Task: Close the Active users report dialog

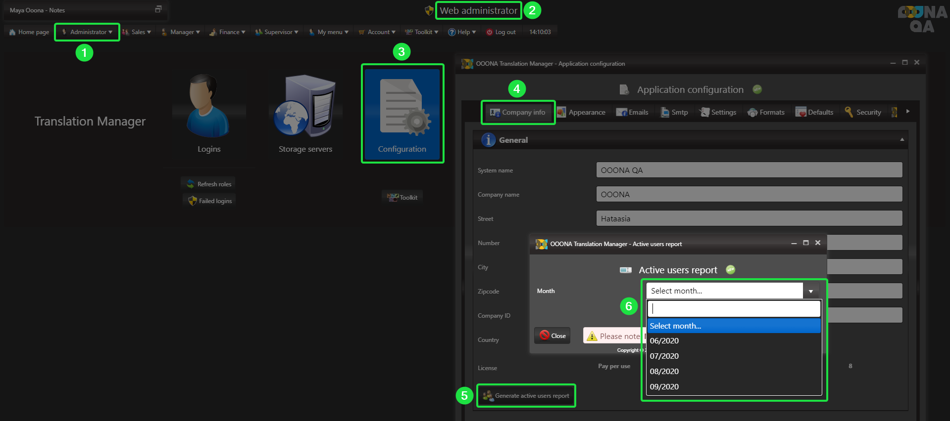Action: [552, 336]
